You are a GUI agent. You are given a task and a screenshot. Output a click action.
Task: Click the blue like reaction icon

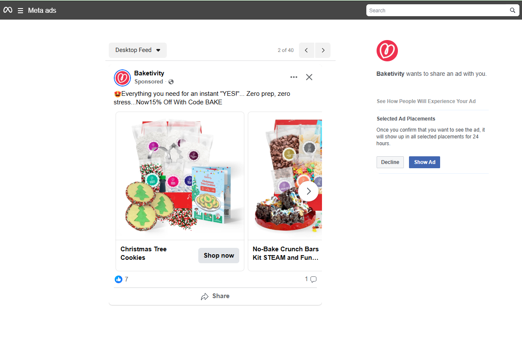click(x=119, y=279)
